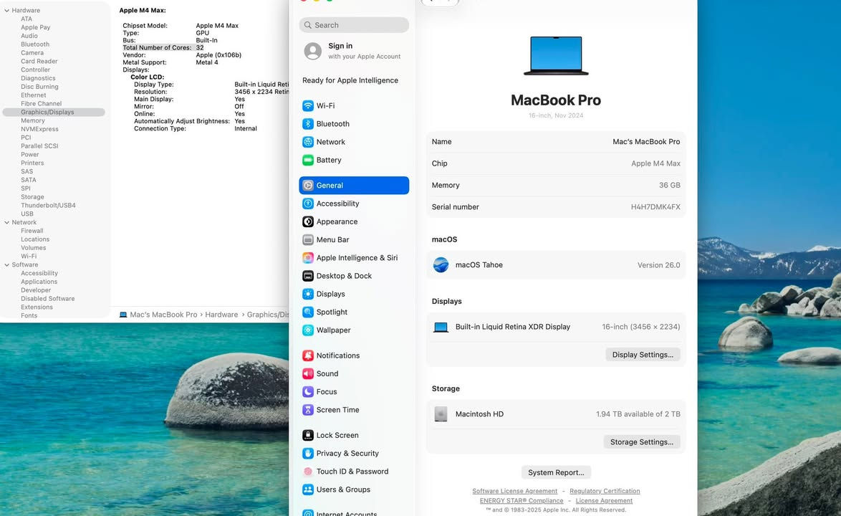Select Firewall under Network in System Information
Image resolution: width=841 pixels, height=516 pixels.
(32, 231)
